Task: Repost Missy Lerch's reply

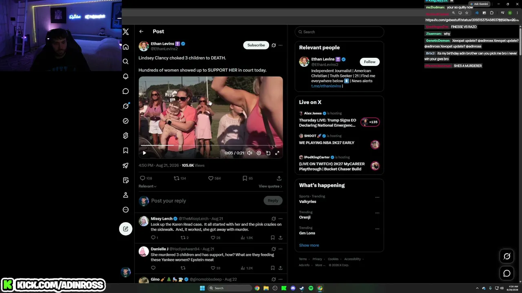Action: pyautogui.click(x=184, y=238)
